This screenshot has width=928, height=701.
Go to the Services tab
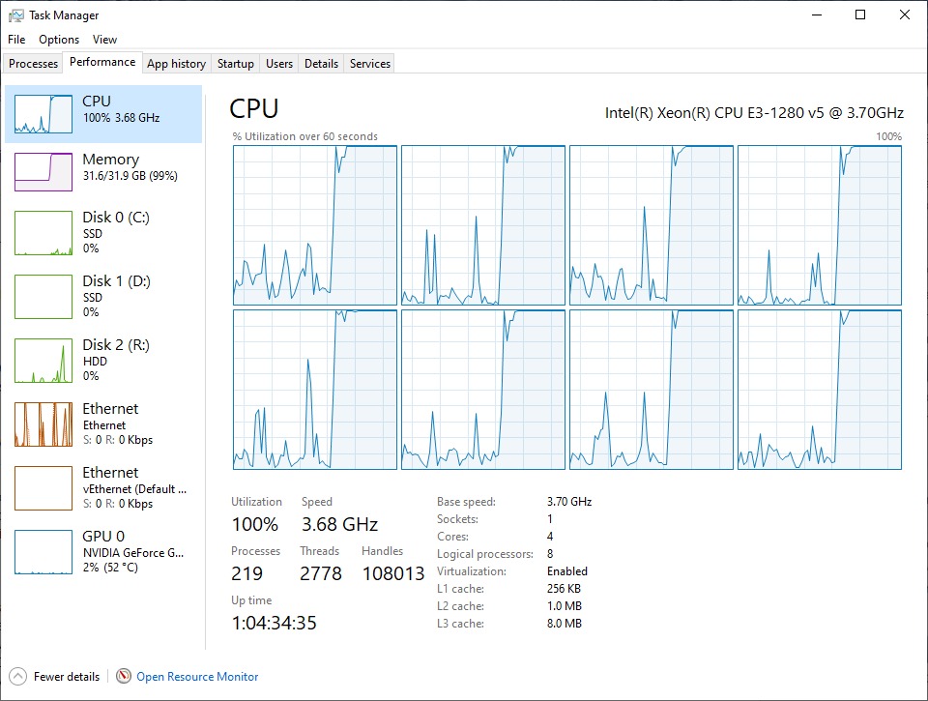370,64
